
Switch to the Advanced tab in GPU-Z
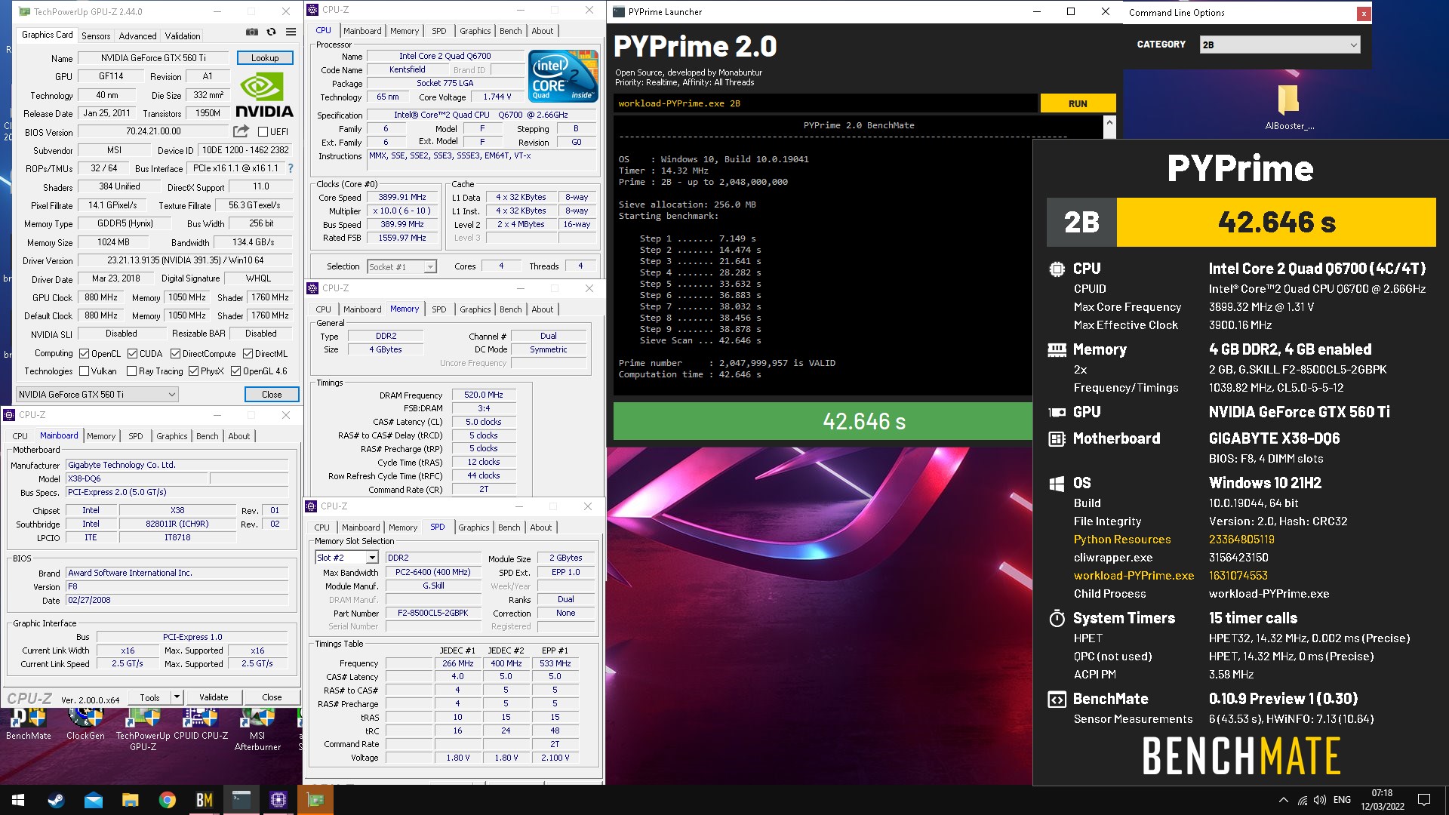(x=137, y=35)
